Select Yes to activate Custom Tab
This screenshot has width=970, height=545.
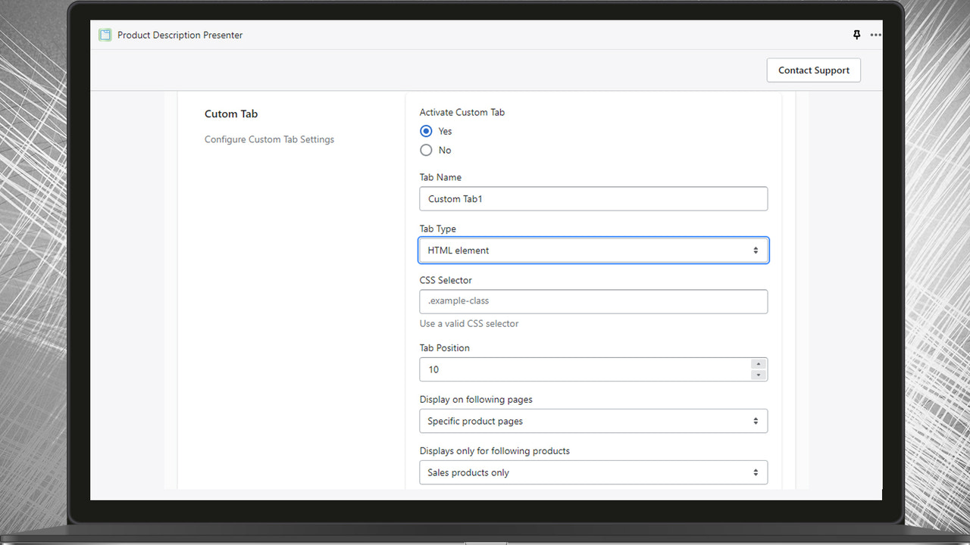tap(426, 130)
